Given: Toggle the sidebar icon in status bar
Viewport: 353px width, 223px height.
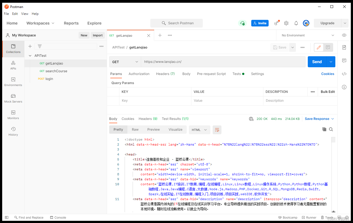Looking at the screenshot, I should tap(7, 217).
